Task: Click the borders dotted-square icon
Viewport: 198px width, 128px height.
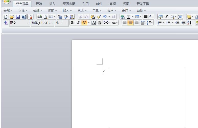Action: pyautogui.click(x=129, y=17)
